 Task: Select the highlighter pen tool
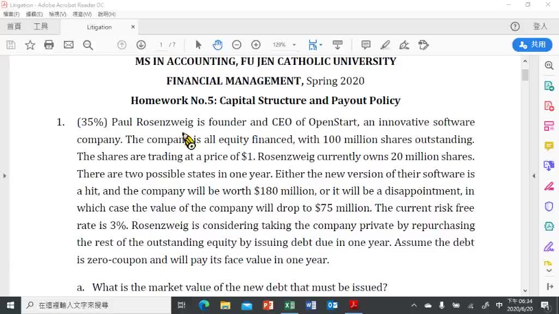point(385,45)
